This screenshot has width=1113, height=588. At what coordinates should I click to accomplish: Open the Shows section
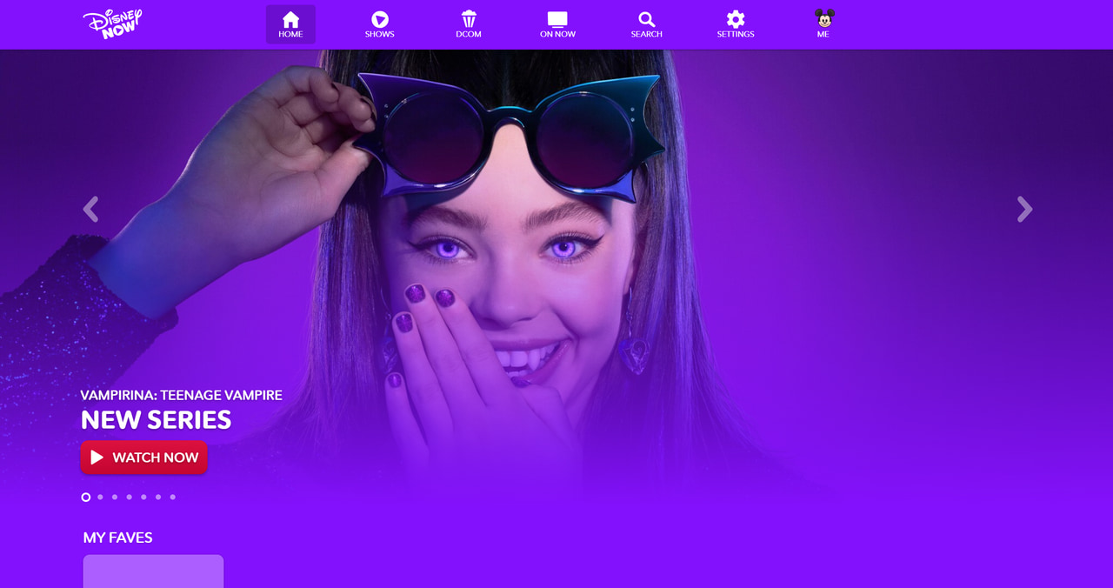tap(380, 24)
